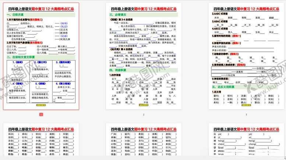Click the heading 四、词语积累
The width and height of the screenshot is (286, 160).
pyautogui.click(x=118, y=70)
